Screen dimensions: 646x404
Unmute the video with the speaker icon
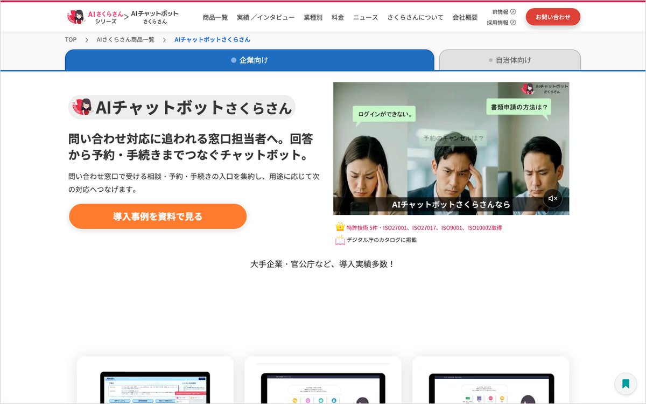click(x=552, y=199)
